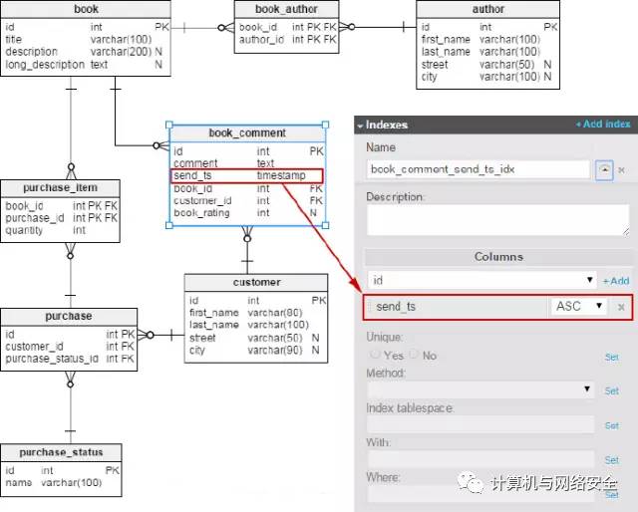Edit the index Name field book_comment_send_ts_idx
638x512 pixels.
coord(478,169)
